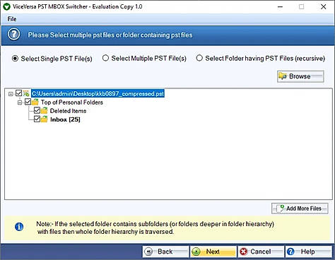Select the Single PST File(s) radio option
The image size is (335, 260).
tap(15, 58)
